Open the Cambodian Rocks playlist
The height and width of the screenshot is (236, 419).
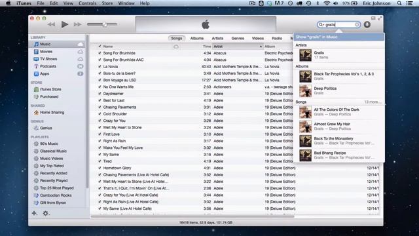tap(56, 195)
